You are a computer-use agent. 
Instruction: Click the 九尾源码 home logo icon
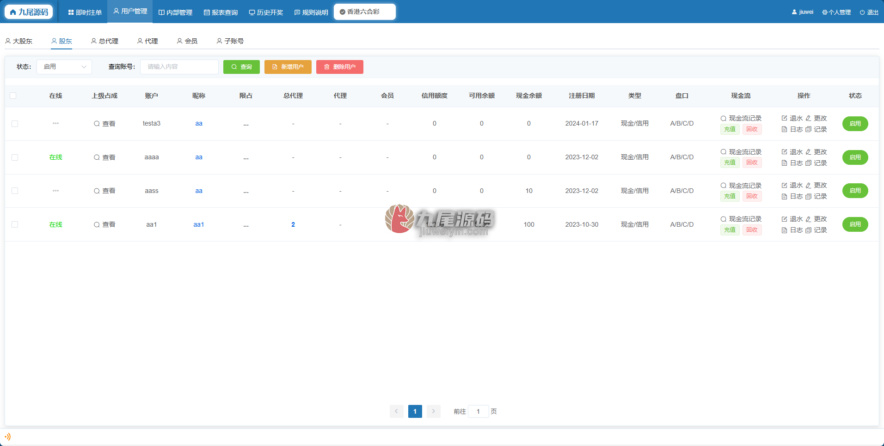13,12
